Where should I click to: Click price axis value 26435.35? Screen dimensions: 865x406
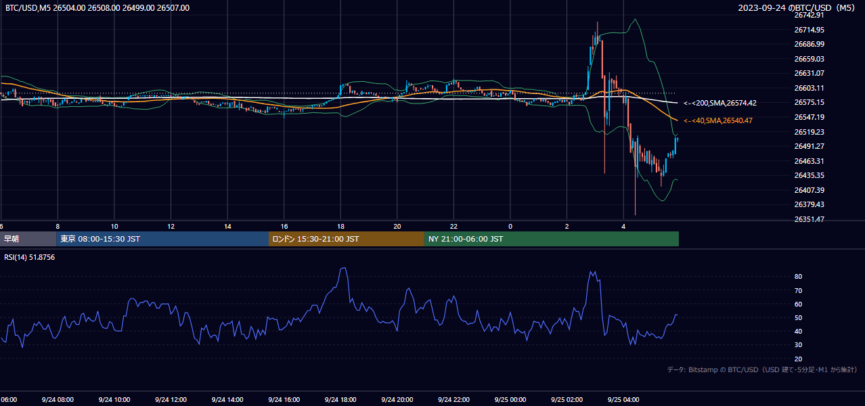click(x=809, y=175)
